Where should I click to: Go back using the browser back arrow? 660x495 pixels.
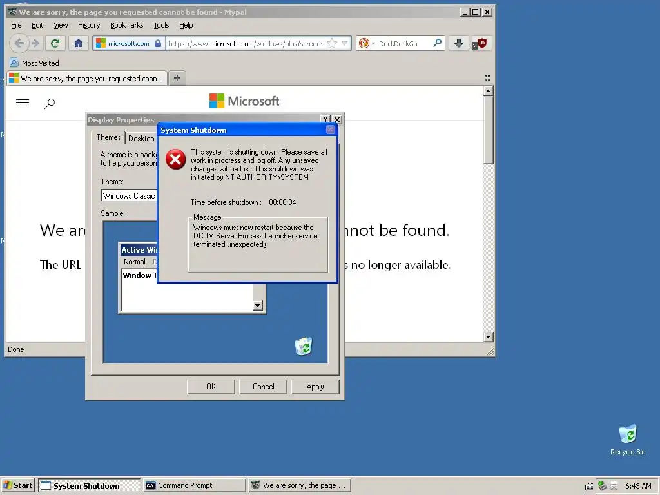pyautogui.click(x=19, y=43)
